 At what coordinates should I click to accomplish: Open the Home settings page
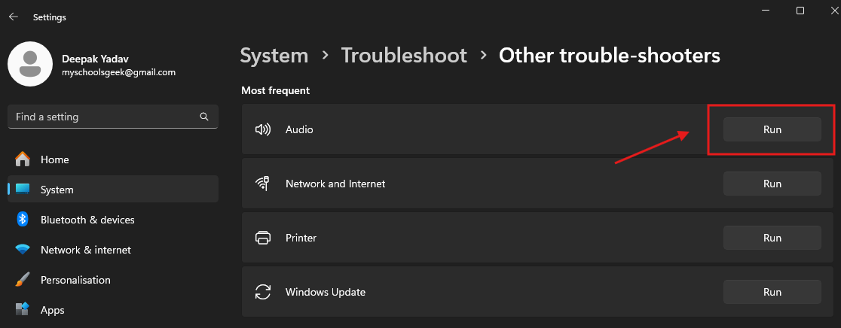click(54, 159)
